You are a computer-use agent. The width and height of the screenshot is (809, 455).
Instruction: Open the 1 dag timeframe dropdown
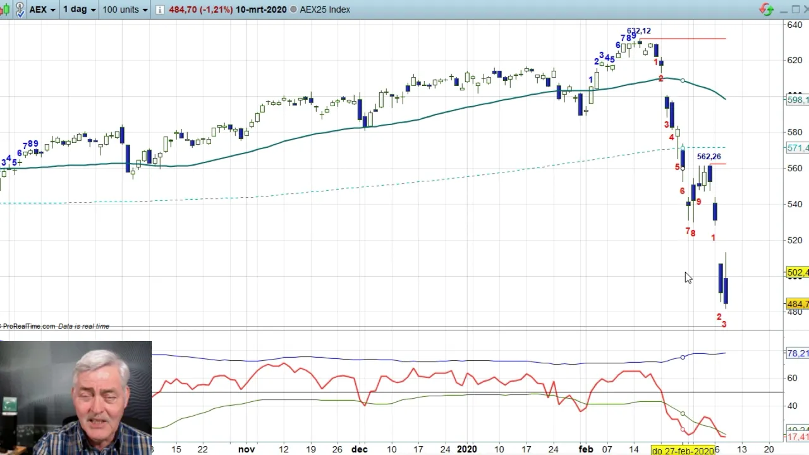pos(79,9)
